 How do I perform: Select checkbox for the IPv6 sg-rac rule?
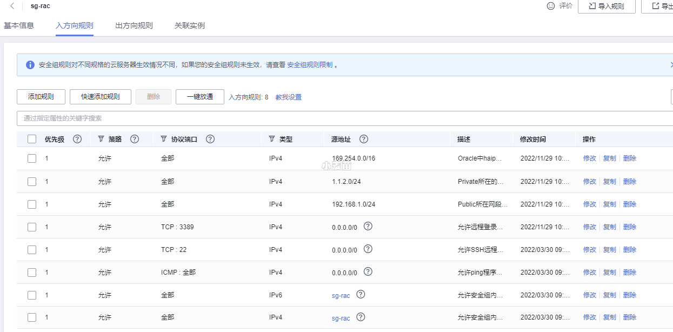point(32,295)
